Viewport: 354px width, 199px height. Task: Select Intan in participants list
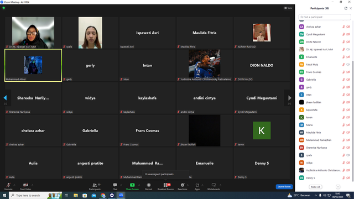click(325, 95)
